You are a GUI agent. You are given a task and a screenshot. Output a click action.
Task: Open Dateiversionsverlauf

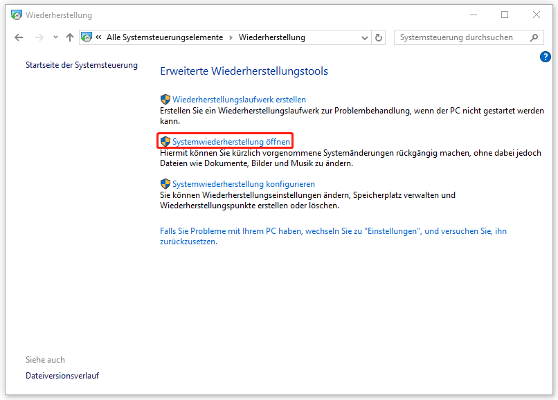tap(62, 375)
